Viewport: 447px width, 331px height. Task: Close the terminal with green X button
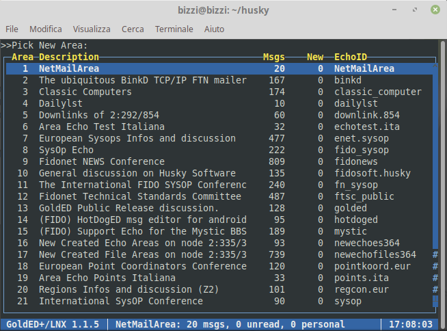pyautogui.click(x=435, y=10)
